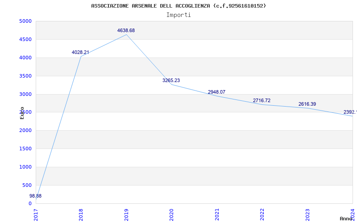The image size is (357, 223).
Task: Click the 0 y-axis tick label
Action: [x=30, y=203]
